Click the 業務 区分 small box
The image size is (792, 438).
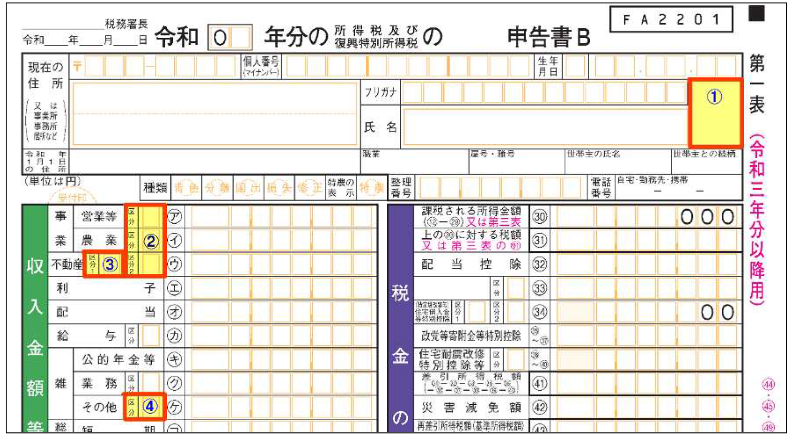point(151,384)
